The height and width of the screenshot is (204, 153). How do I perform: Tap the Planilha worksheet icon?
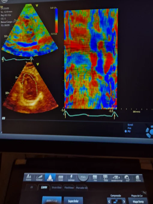pyautogui.click(x=138, y=178)
